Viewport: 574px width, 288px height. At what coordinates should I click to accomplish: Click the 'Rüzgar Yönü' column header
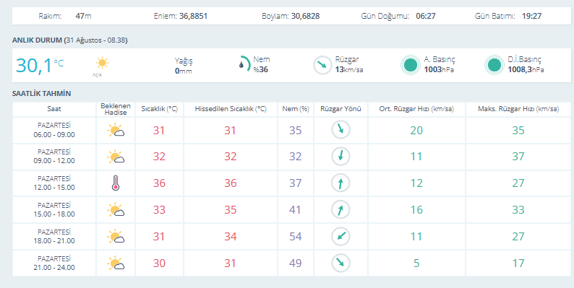point(340,109)
